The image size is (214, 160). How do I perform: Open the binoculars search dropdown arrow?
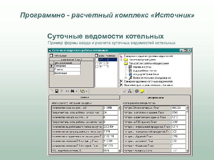pos(76,91)
